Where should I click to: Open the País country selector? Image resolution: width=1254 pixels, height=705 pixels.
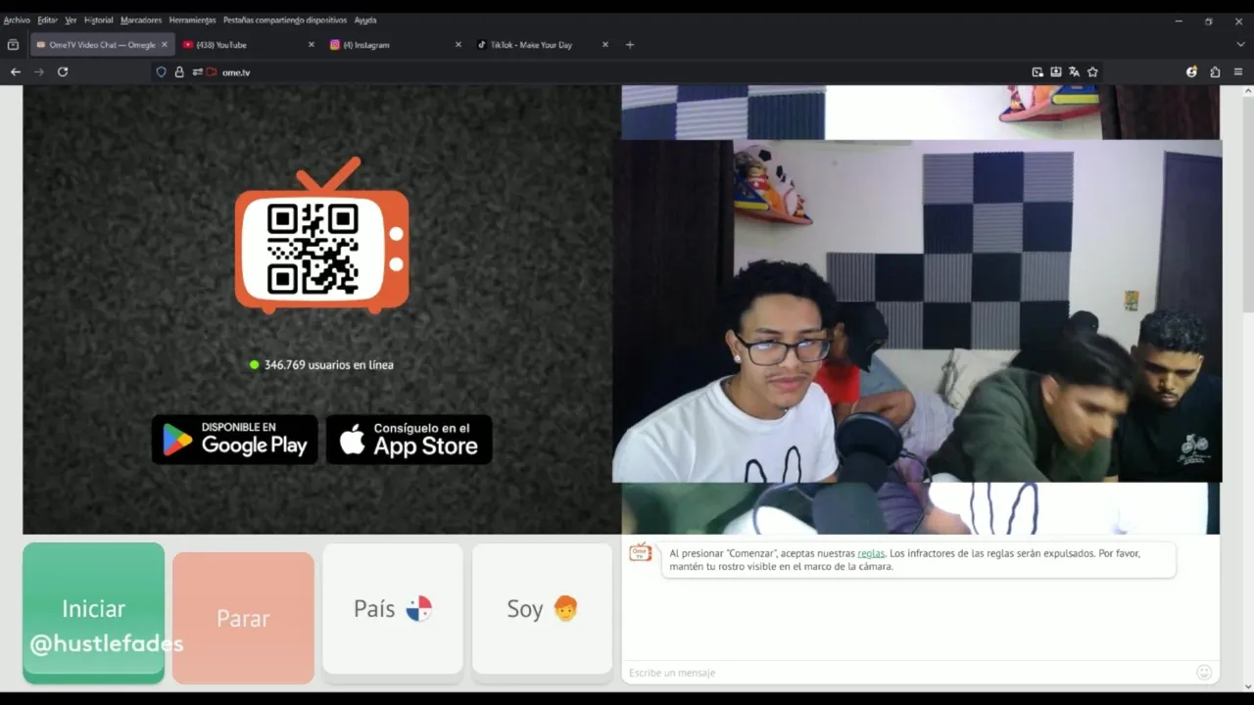393,609
